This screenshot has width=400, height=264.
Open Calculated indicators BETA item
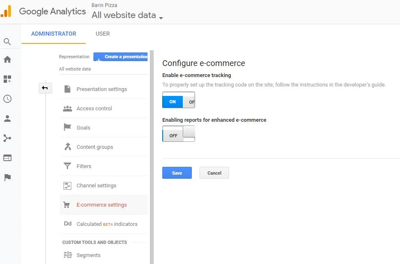click(104, 224)
